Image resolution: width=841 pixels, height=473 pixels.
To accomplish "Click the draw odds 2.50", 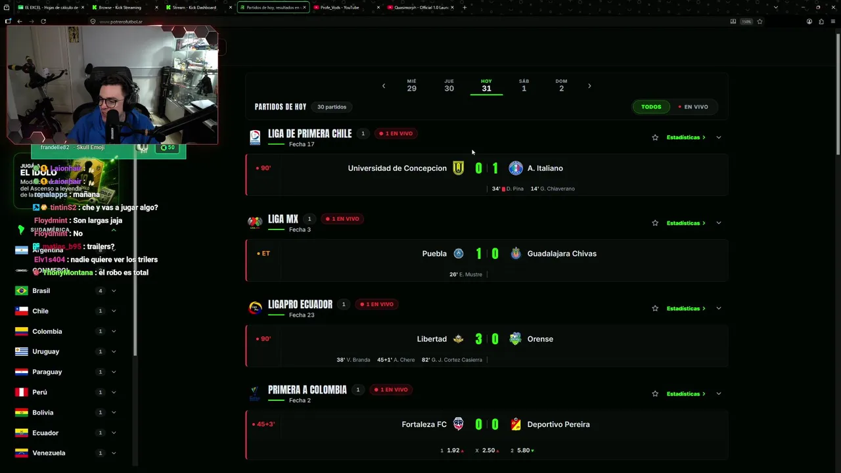I will coord(487,451).
